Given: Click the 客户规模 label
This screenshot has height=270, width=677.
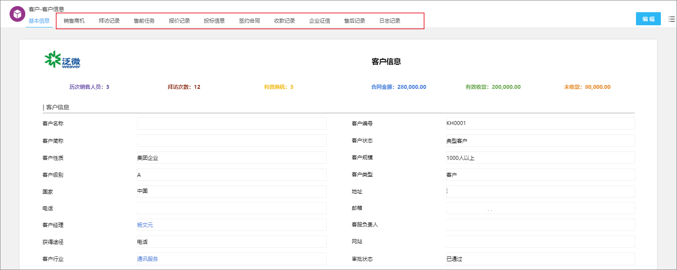Looking at the screenshot, I should (x=362, y=158).
